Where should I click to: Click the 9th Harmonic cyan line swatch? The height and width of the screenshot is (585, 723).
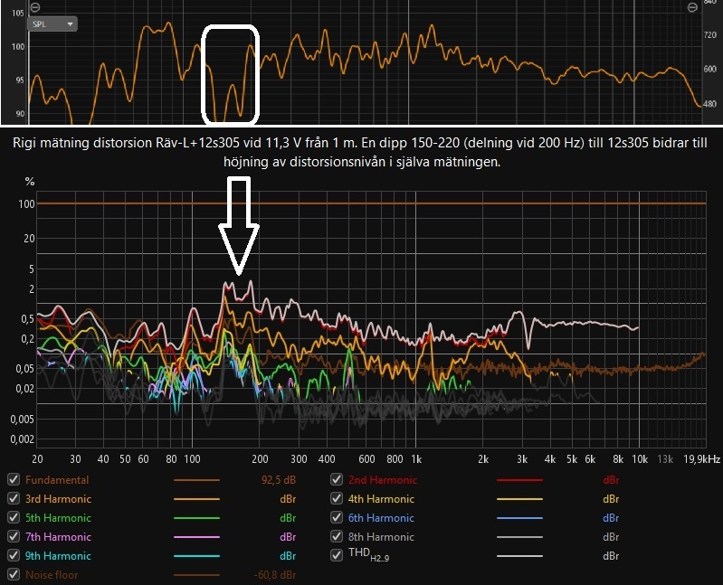(x=196, y=556)
